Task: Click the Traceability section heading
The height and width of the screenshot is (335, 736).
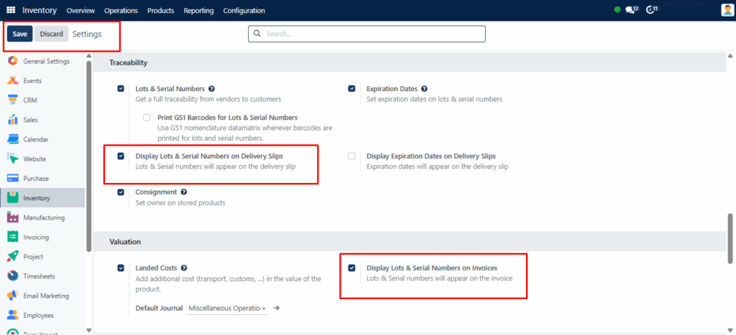Action: coord(129,62)
